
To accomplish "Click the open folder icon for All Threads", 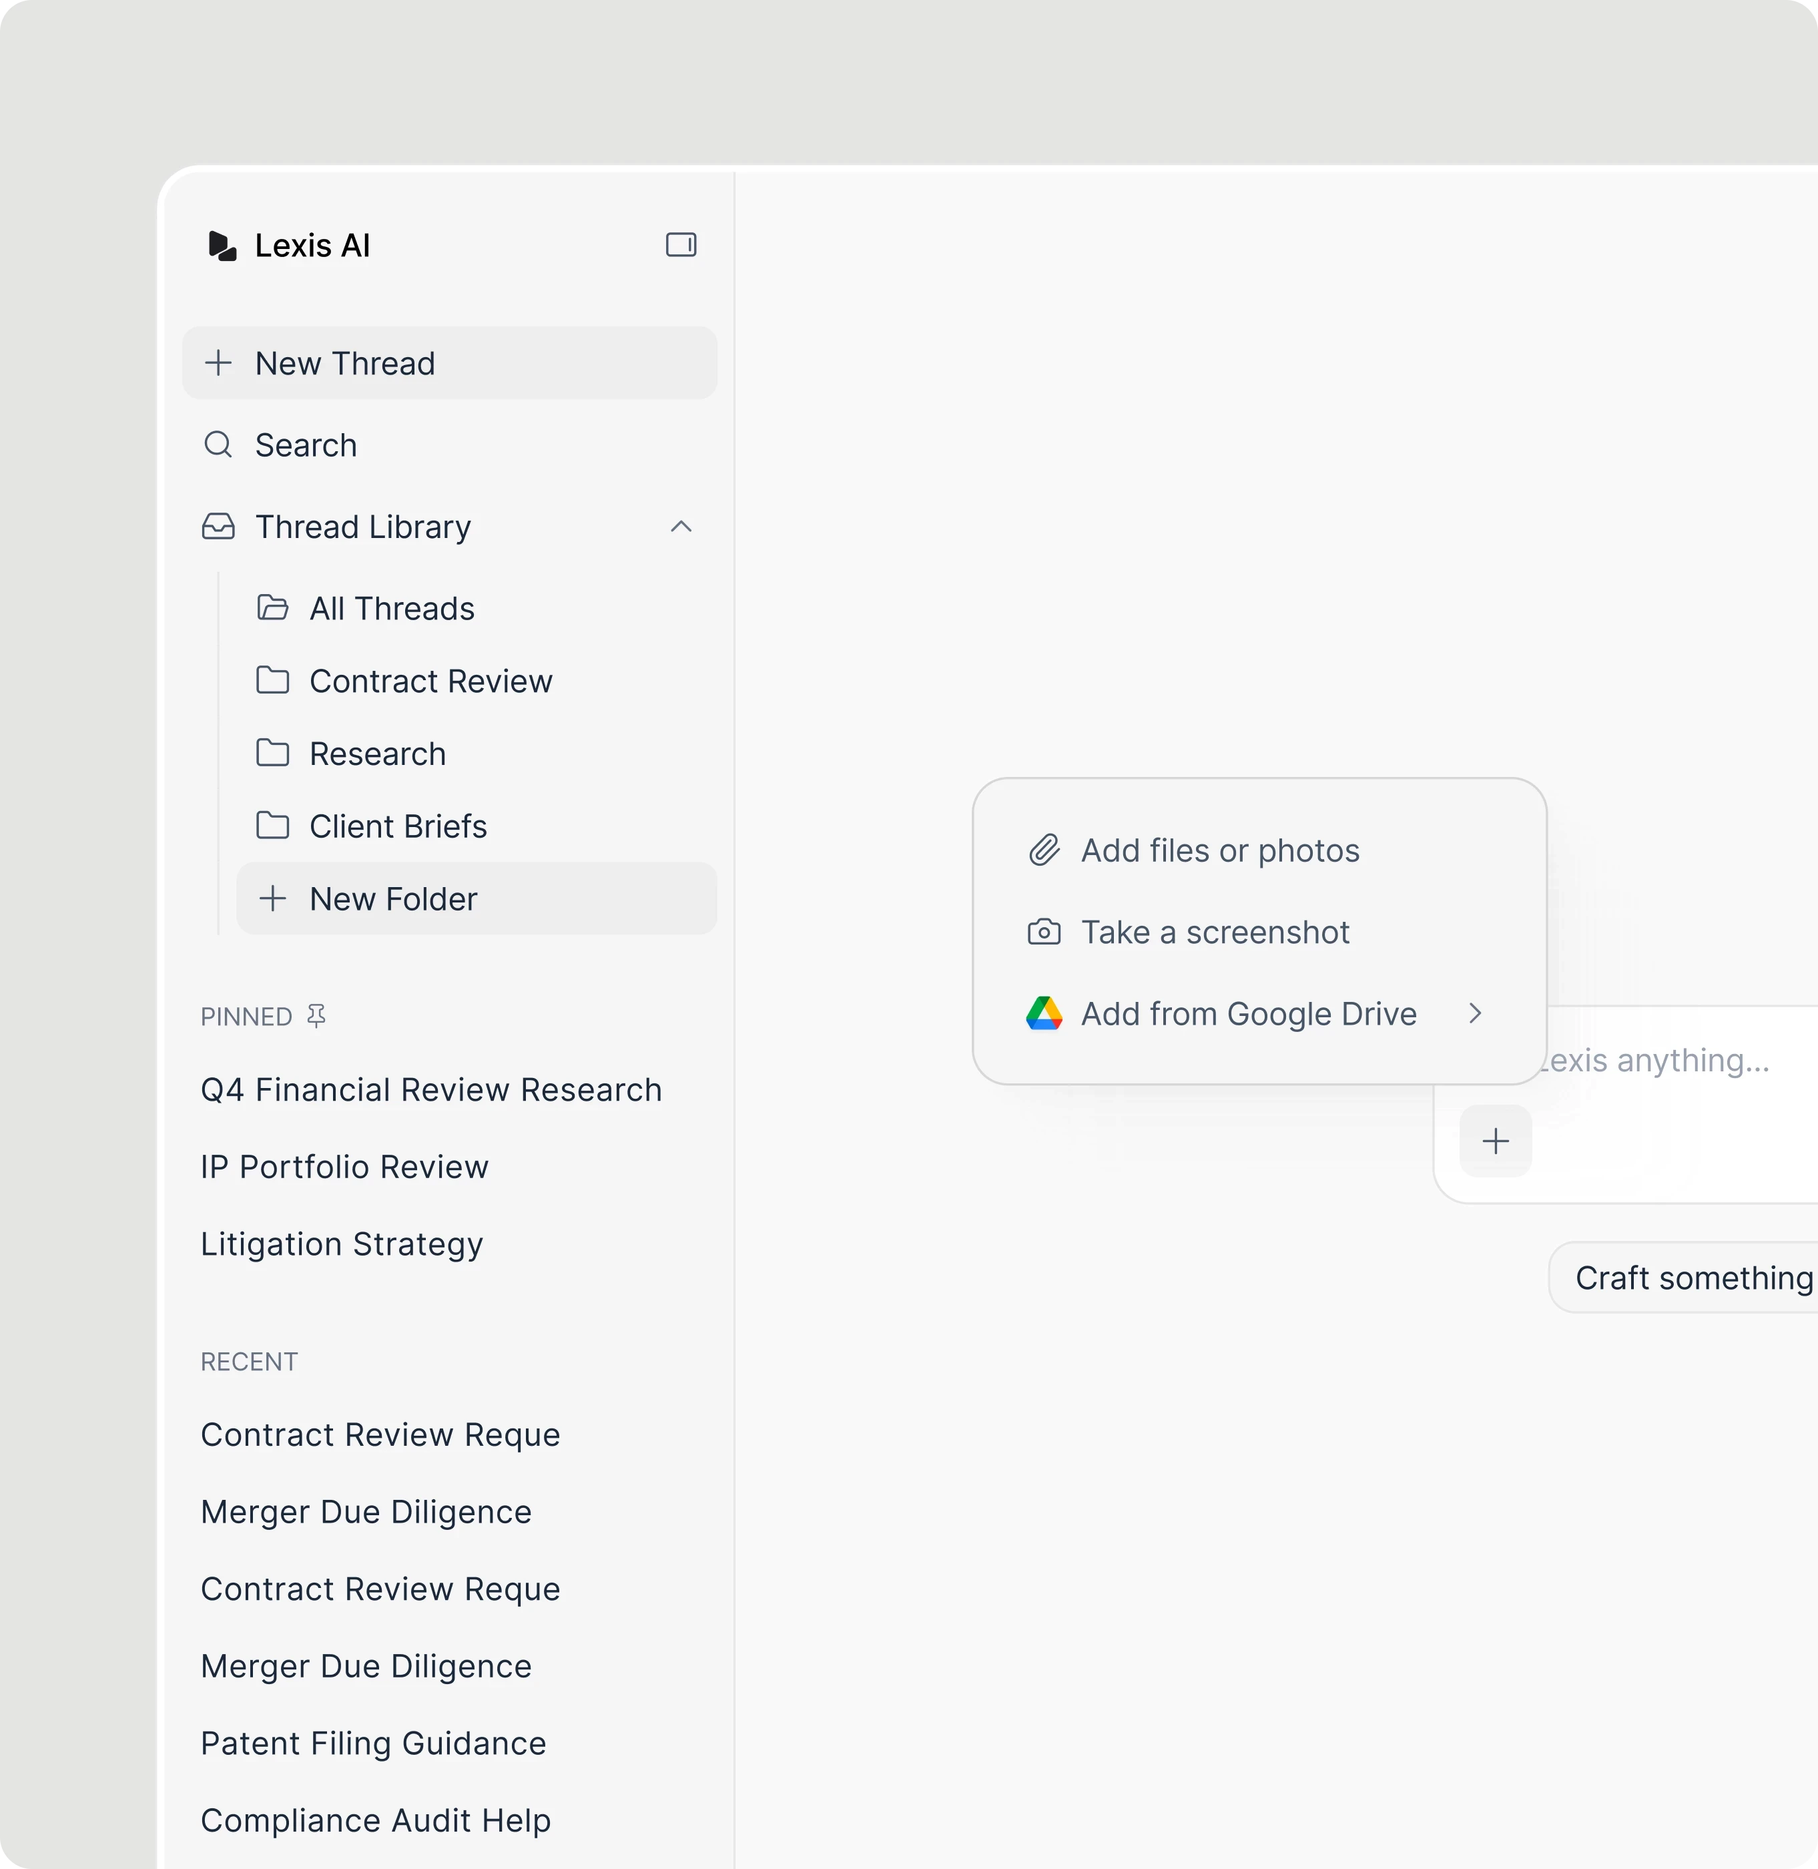I will (x=273, y=607).
